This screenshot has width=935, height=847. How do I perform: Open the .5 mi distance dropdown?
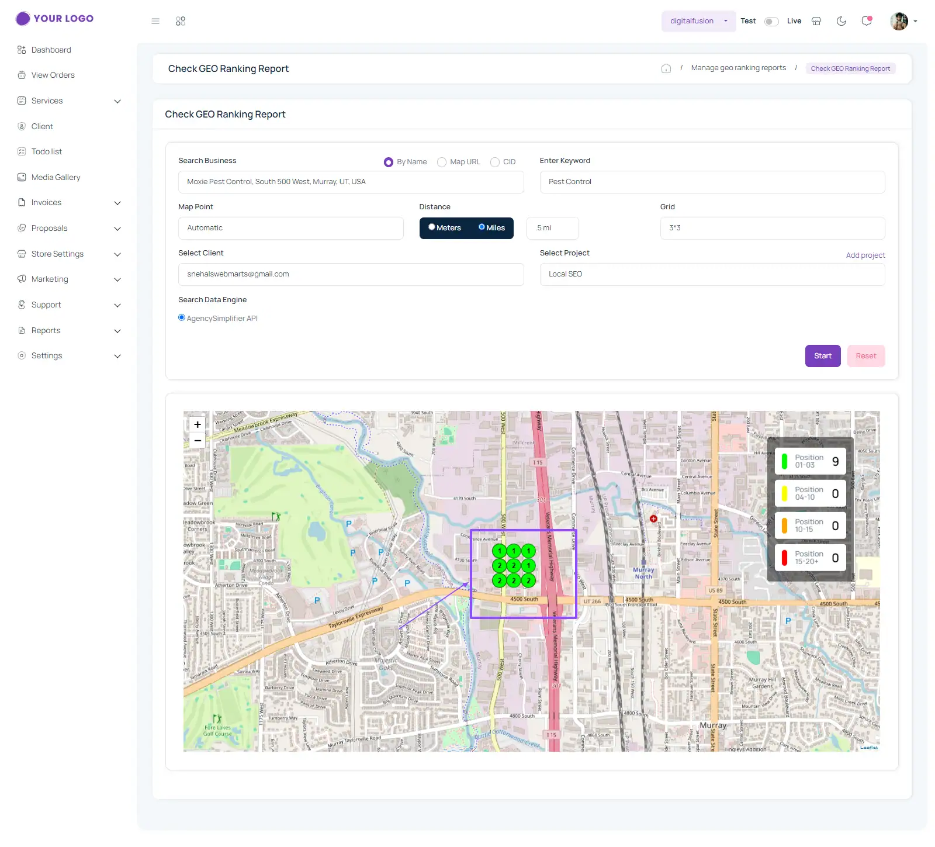(553, 228)
